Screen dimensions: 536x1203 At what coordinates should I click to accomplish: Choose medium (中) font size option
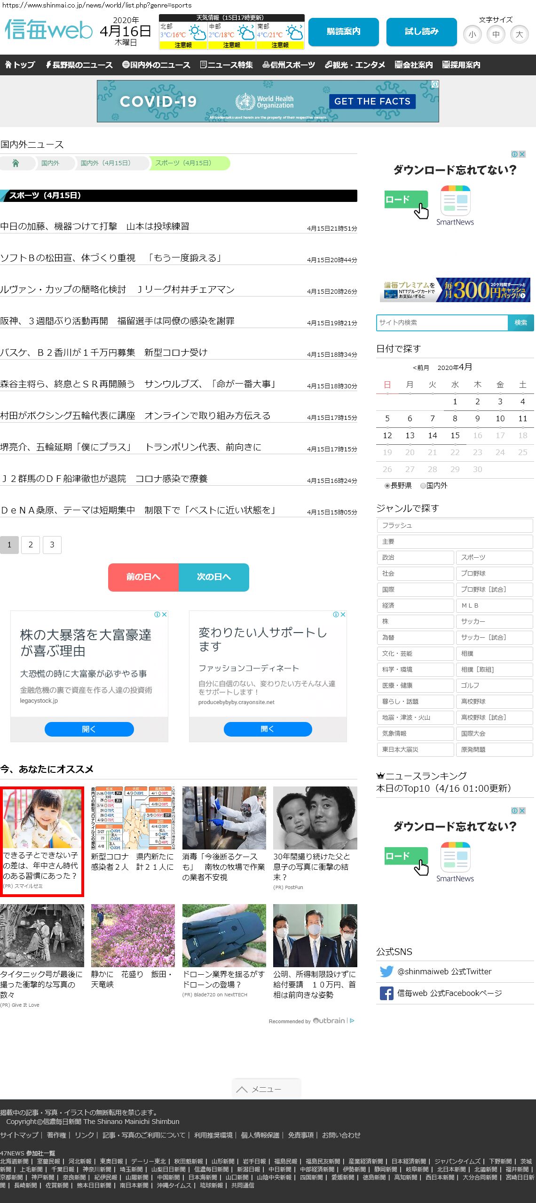(496, 34)
